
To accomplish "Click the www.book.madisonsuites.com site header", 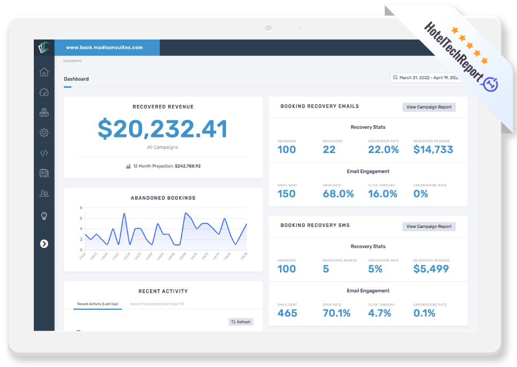I will [104, 48].
